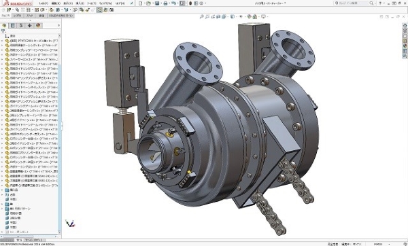Click the search commands input field
408x246 pixels.
point(354,3)
